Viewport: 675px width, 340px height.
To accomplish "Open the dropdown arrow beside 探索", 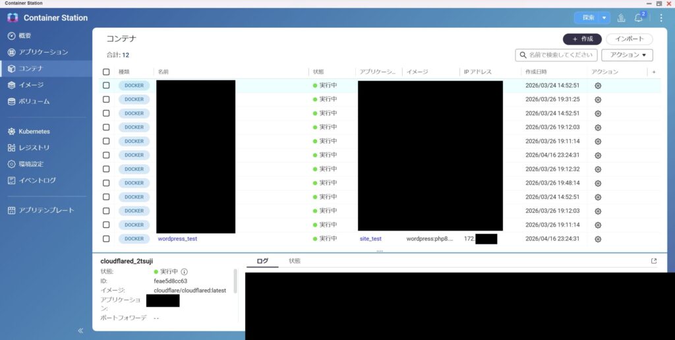I will (x=604, y=18).
